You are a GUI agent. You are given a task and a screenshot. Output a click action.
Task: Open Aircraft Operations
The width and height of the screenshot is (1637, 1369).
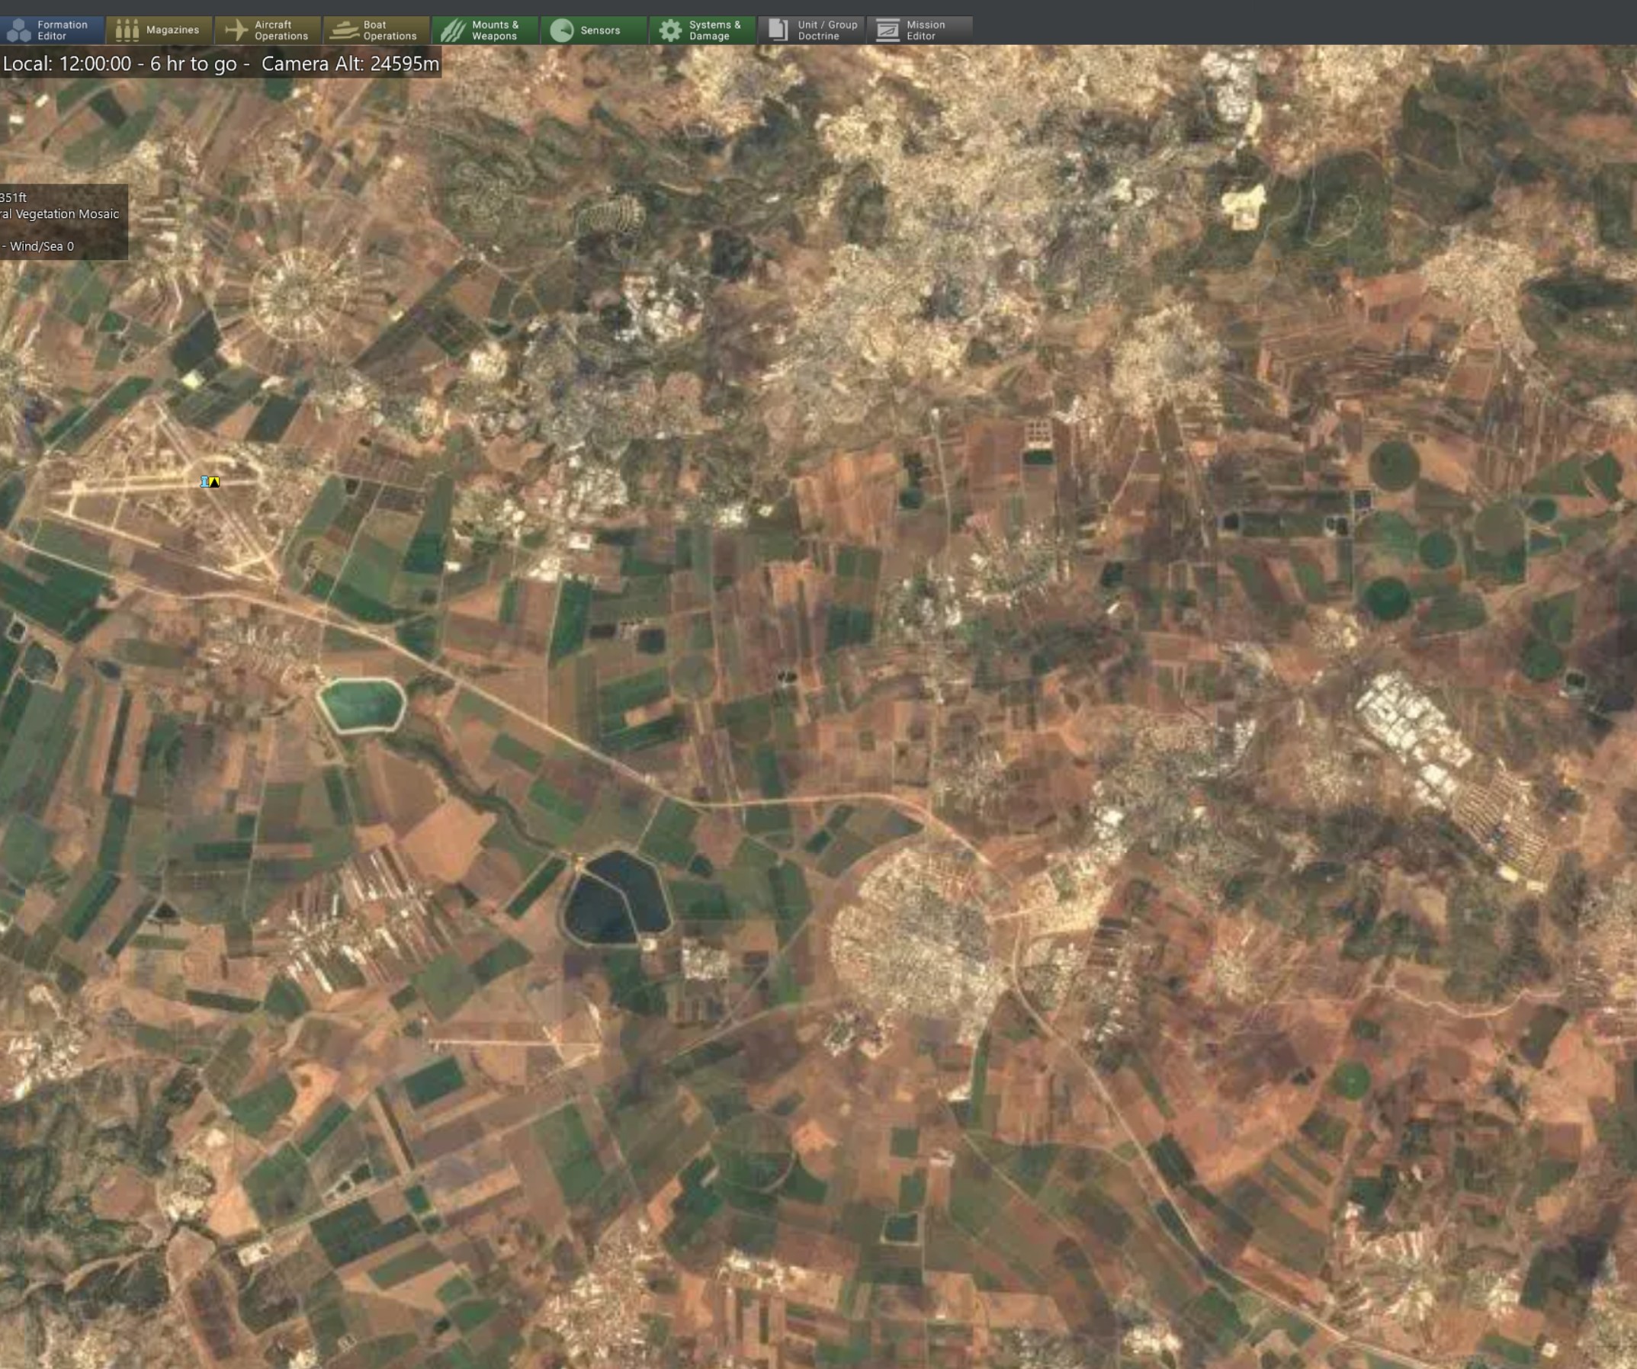(268, 30)
